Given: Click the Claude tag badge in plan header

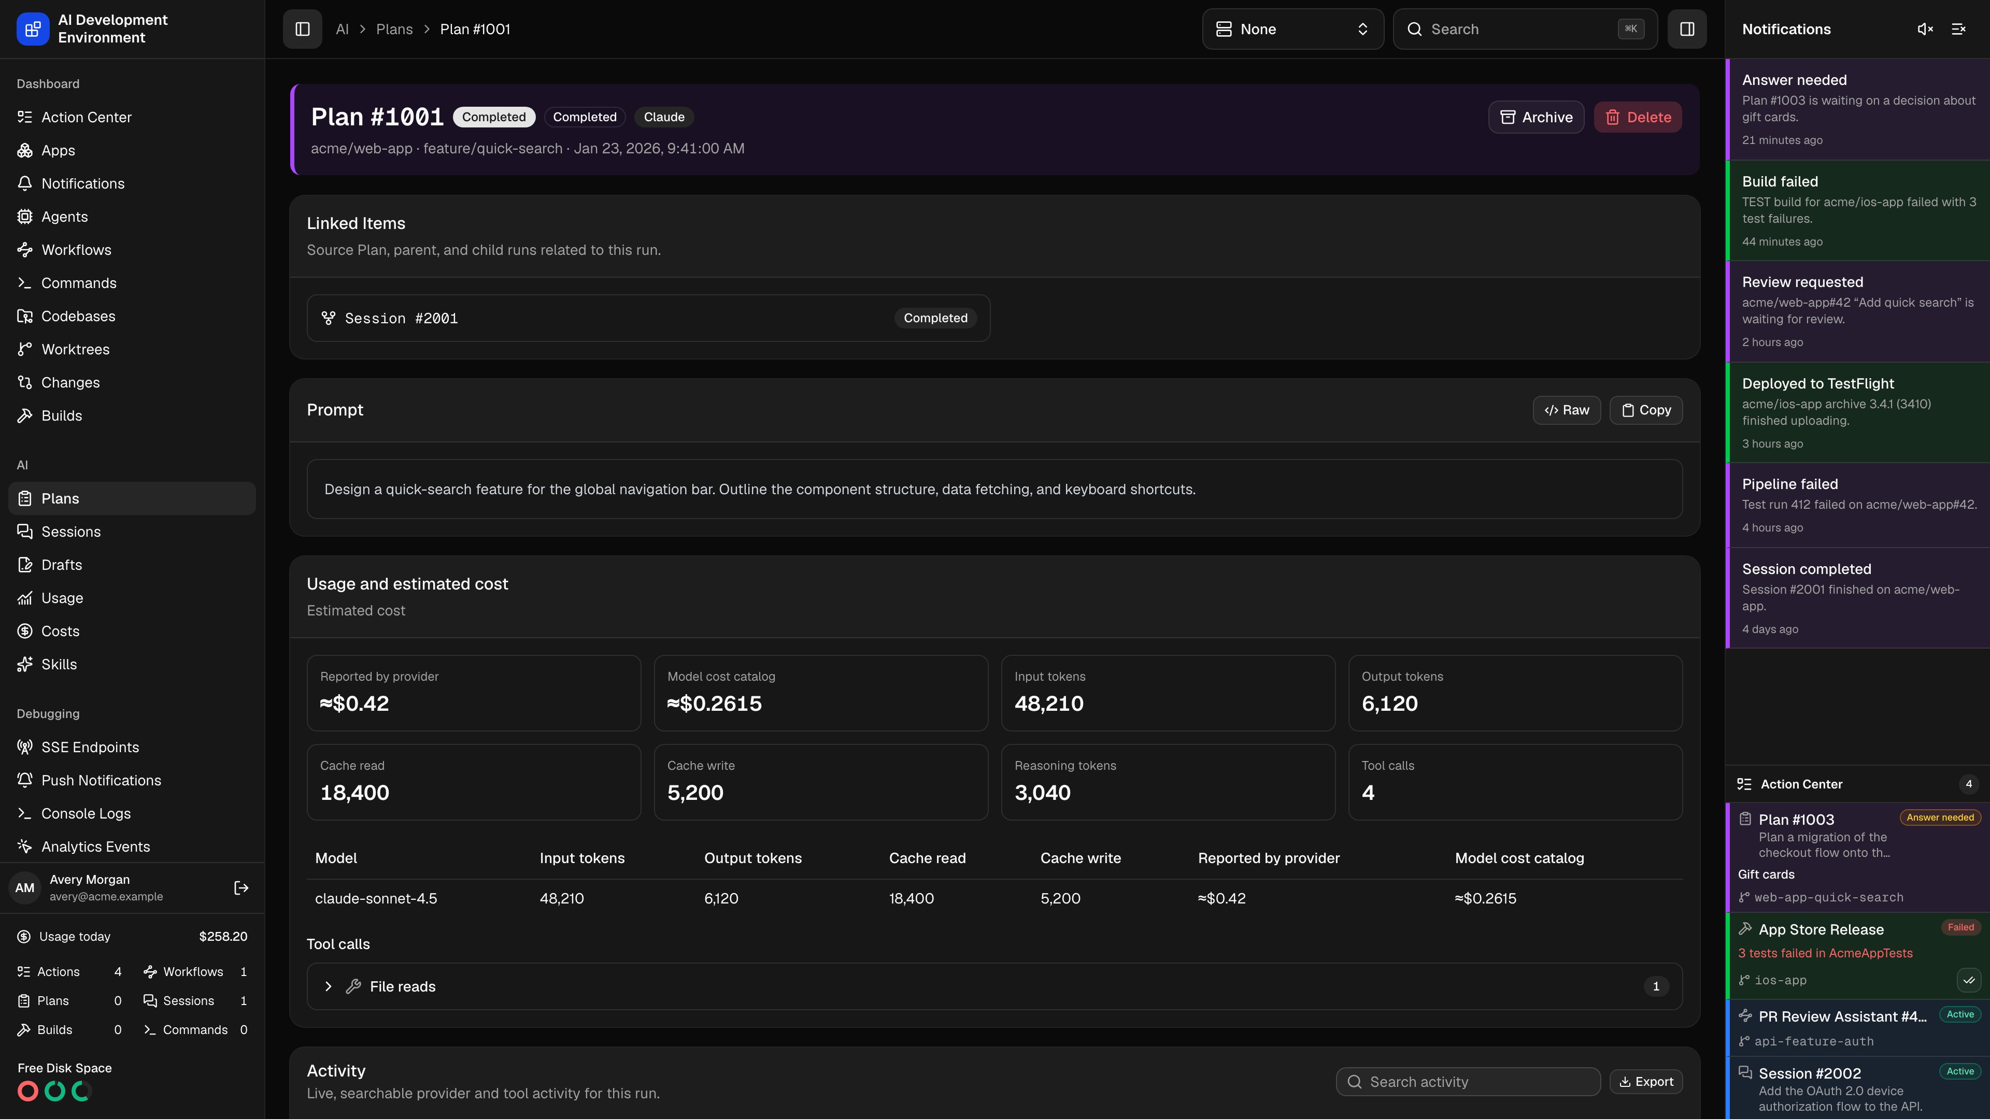Looking at the screenshot, I should click(664, 118).
